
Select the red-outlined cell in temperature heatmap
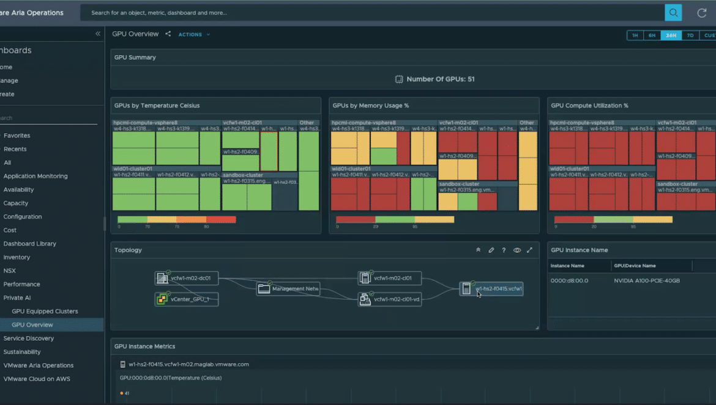269,151
